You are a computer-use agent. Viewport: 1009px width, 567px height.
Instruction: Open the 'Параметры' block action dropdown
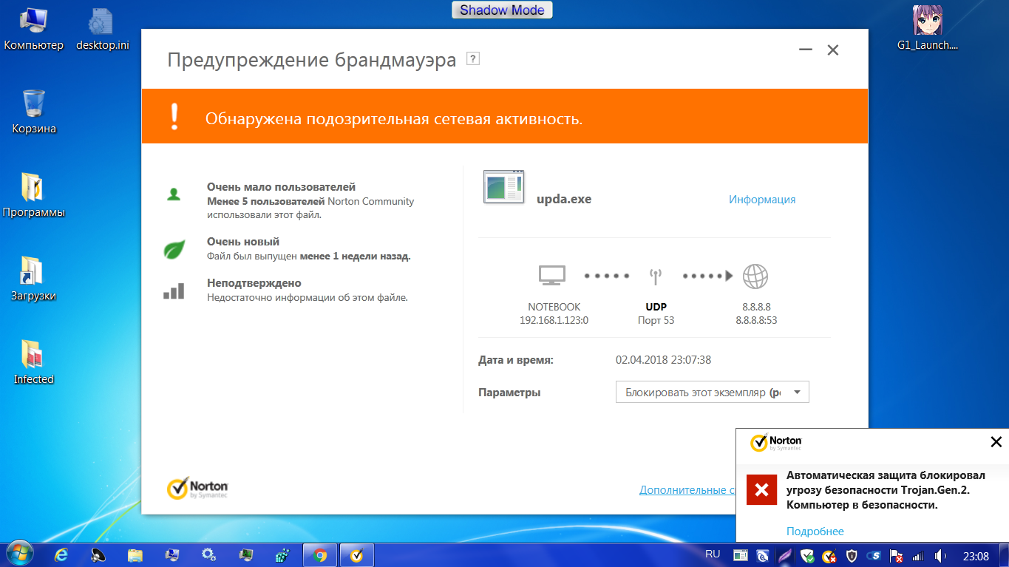pyautogui.click(x=713, y=392)
